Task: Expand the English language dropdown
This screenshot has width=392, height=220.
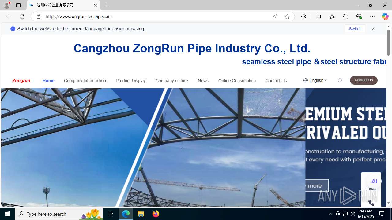Action: pos(315,80)
